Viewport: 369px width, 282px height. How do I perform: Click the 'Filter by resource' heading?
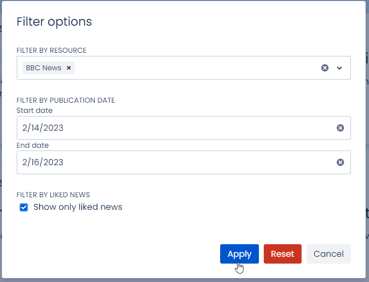pos(51,50)
